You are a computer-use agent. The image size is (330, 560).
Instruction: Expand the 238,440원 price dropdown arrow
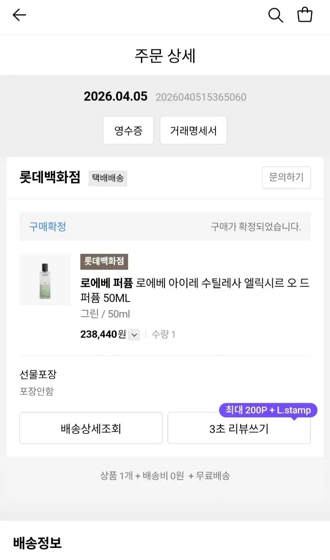pyautogui.click(x=134, y=335)
